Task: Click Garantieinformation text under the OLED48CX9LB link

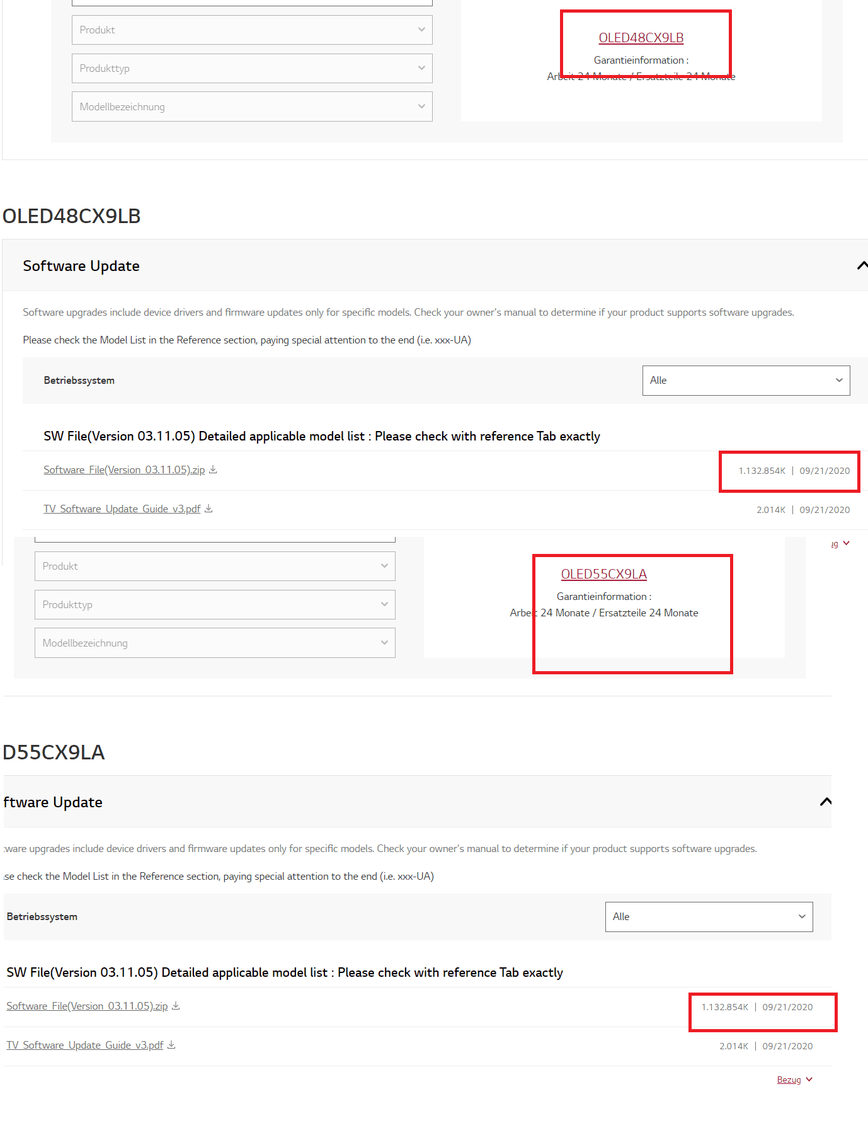Action: (641, 60)
